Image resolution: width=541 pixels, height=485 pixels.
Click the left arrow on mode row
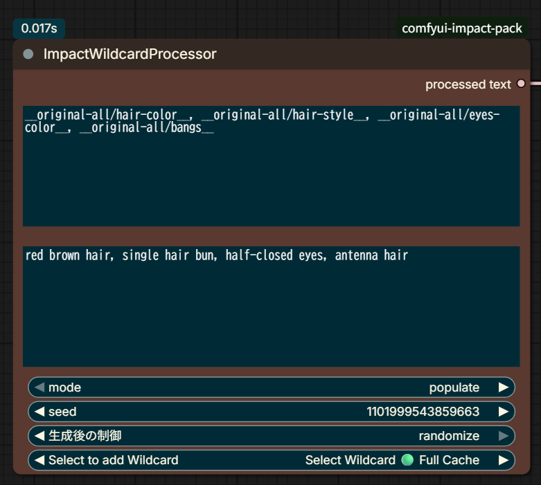(x=39, y=387)
